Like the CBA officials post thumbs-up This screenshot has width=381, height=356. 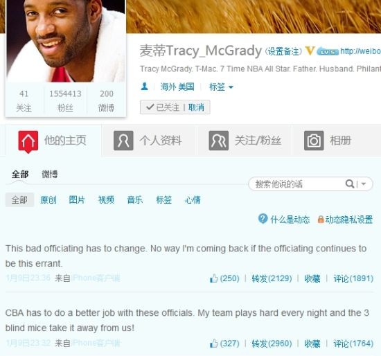coord(214,344)
